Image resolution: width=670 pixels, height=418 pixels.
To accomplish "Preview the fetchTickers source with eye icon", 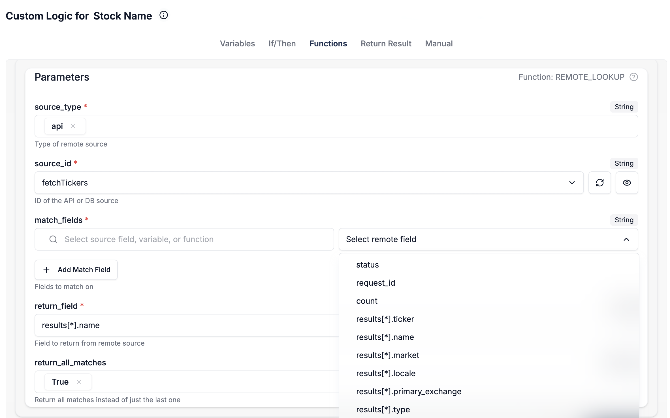I will (627, 183).
